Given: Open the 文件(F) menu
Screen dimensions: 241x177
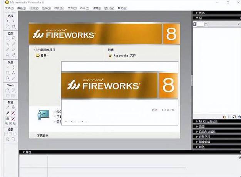Looking at the screenshot, I should coord(10,8).
